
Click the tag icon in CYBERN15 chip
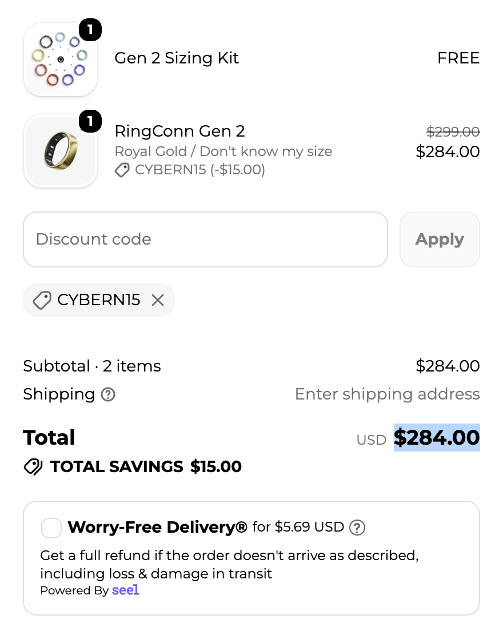click(x=42, y=300)
